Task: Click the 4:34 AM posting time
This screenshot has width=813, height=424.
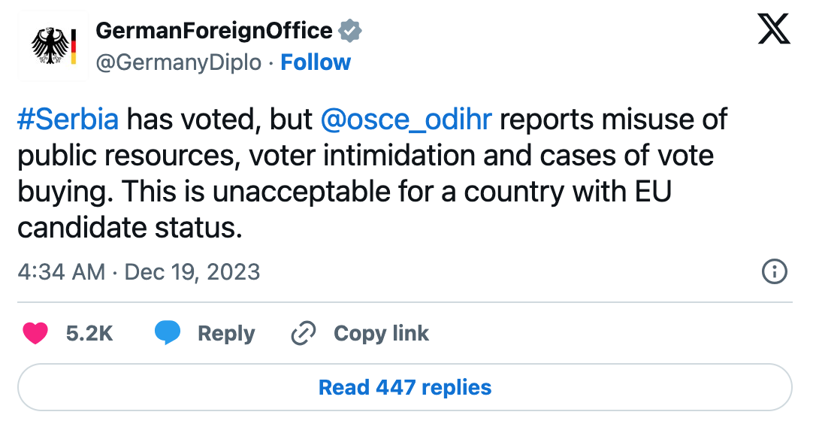Action: (x=62, y=271)
